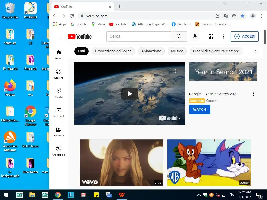The image size is (267, 200).
Task: Select the Avast Free Antivirus shortcut
Action: (x=10, y=141)
